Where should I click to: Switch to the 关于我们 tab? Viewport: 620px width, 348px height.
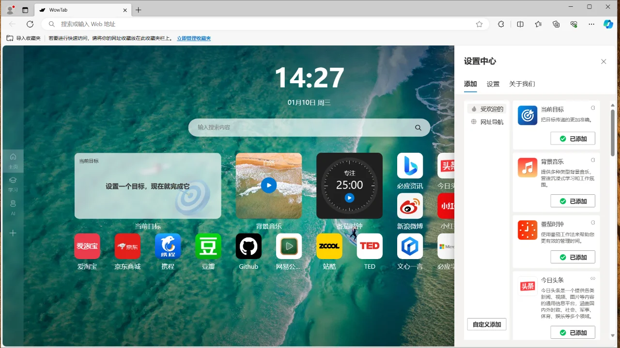pos(522,84)
